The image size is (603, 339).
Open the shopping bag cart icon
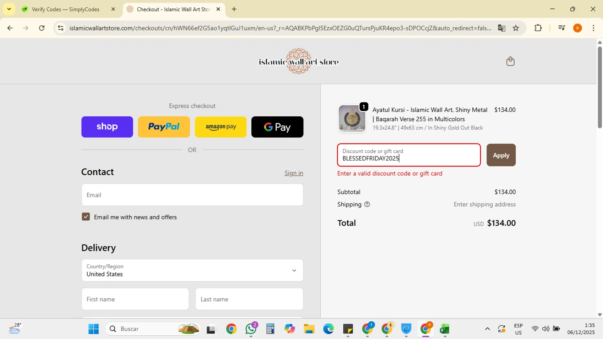click(510, 61)
